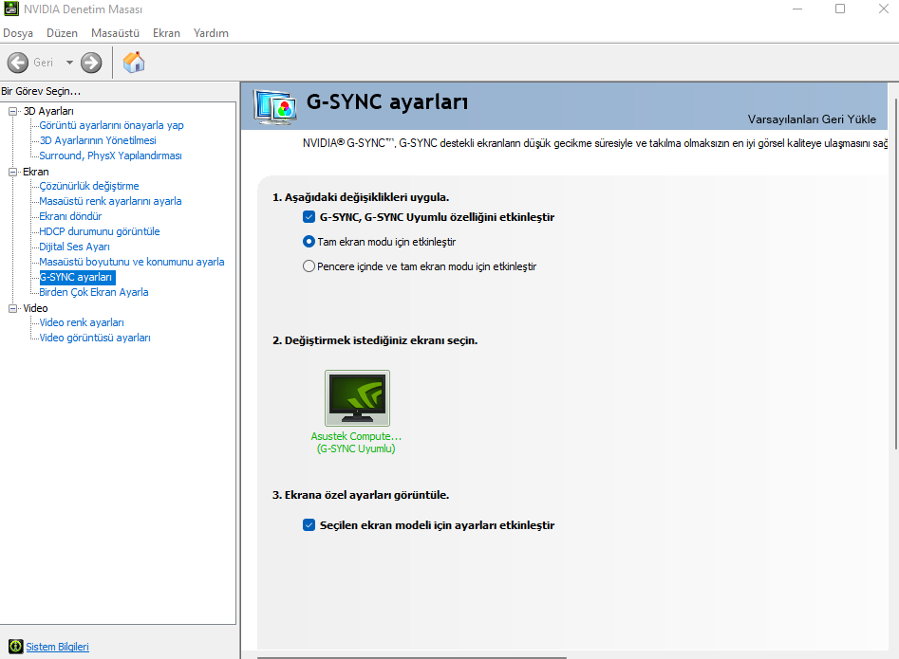Open Ekranı döndür page
899x659 pixels.
70,216
